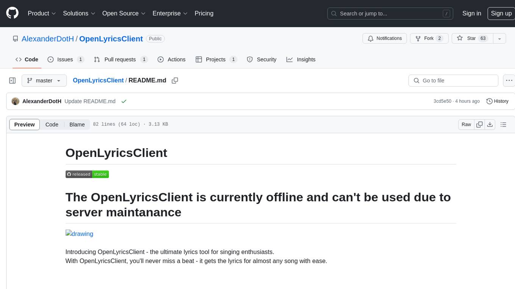
Task: Open the Raw file view
Action: click(466, 124)
